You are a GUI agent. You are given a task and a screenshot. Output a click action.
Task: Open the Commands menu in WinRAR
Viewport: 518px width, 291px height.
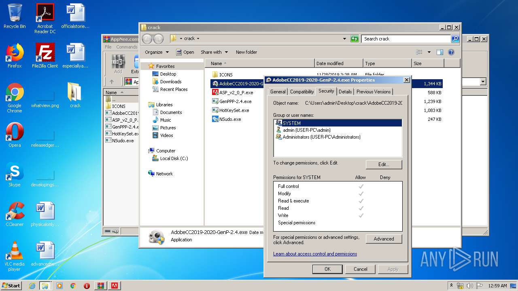coord(127,47)
